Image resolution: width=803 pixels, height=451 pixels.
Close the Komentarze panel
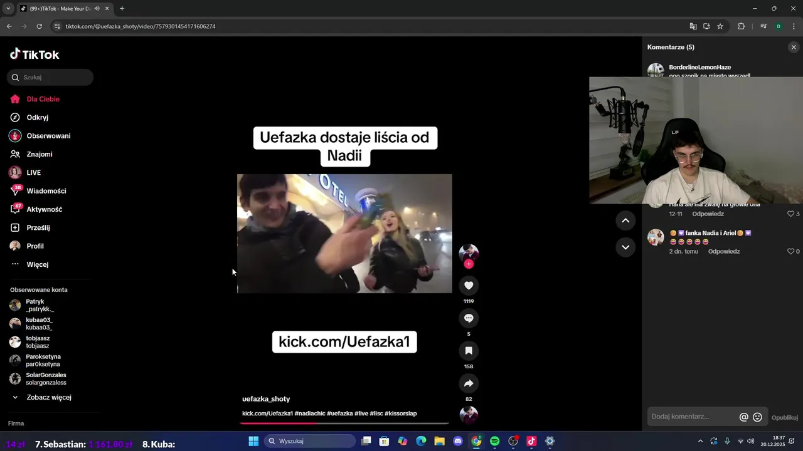click(x=794, y=47)
